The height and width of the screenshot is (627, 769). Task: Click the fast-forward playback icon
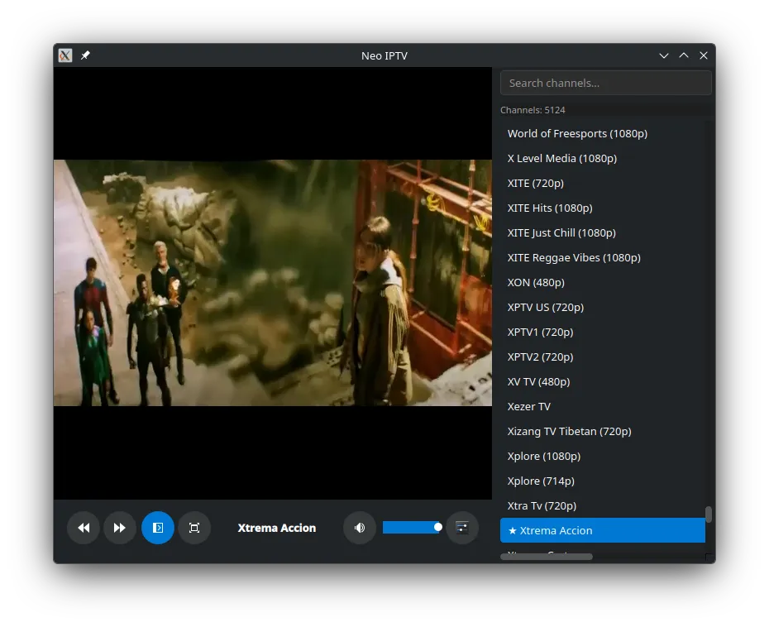pos(120,527)
